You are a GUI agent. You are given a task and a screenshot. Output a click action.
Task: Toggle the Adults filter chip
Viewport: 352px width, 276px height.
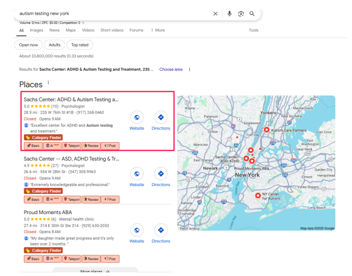pyautogui.click(x=54, y=45)
